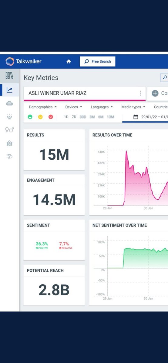The width and height of the screenshot is (168, 363).
Task: Select ASLI WINNER UMAR RIAZ topic field
Action: 85,93
